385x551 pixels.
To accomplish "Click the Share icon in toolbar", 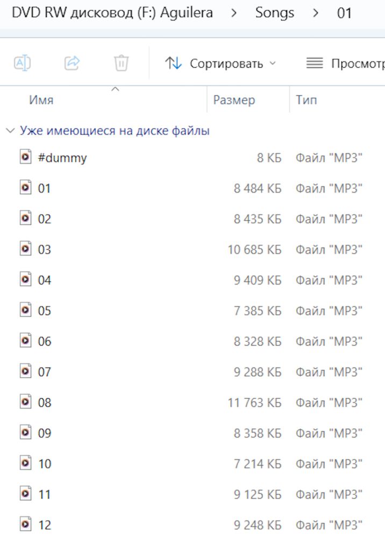I will click(72, 63).
